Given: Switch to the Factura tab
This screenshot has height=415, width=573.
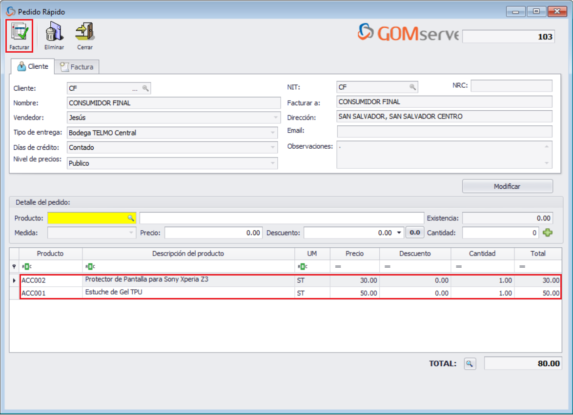Looking at the screenshot, I should coord(77,66).
